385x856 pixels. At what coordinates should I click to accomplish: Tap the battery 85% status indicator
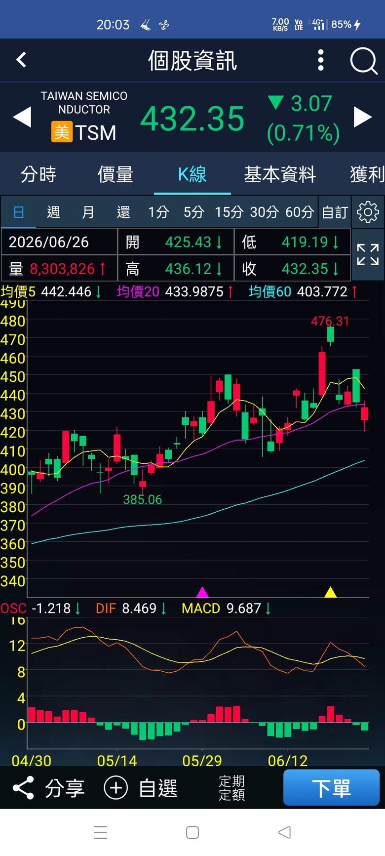(x=346, y=24)
